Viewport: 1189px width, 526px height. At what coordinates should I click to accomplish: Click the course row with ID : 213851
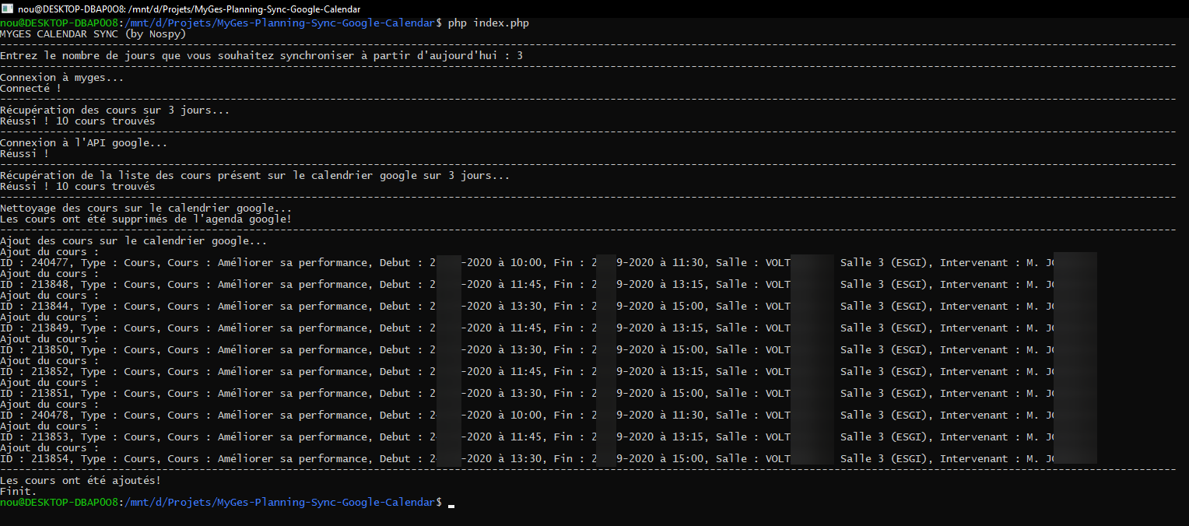[x=549, y=394]
